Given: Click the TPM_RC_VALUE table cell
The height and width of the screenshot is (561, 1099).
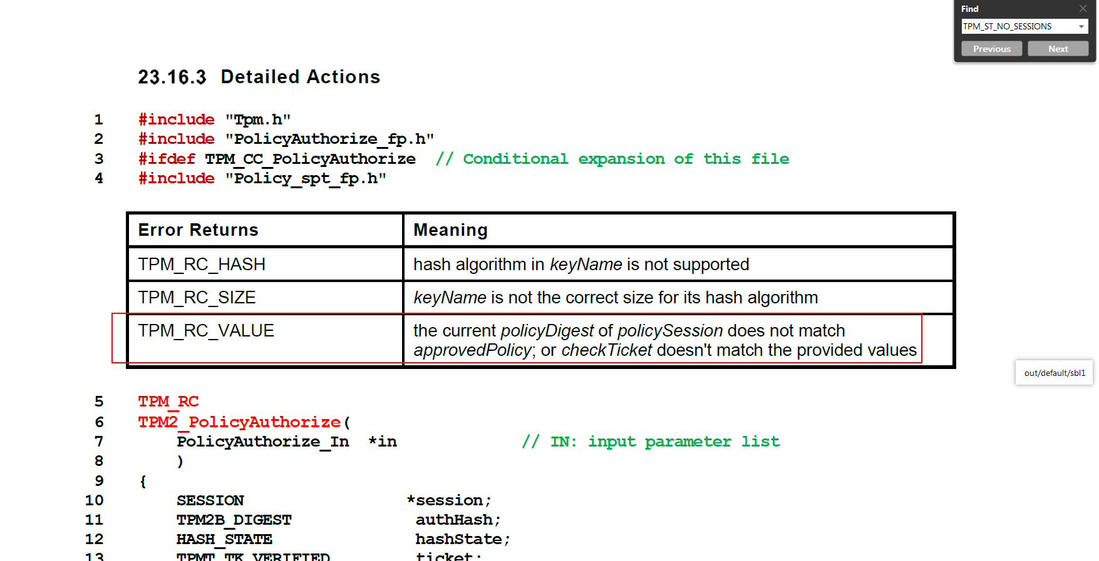Looking at the screenshot, I should (x=265, y=340).
